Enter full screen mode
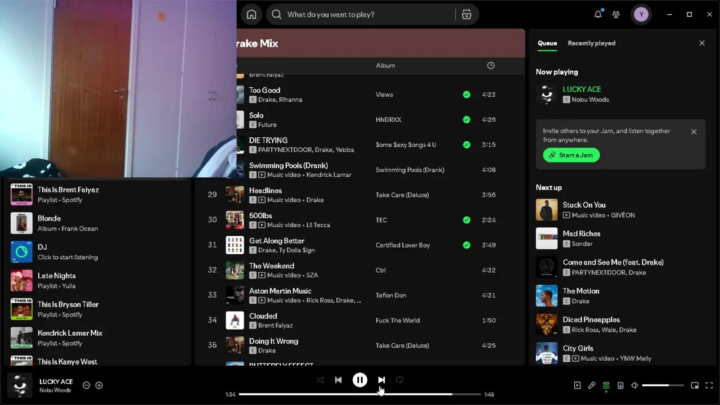Screen dimensions: 720x405 709,385
